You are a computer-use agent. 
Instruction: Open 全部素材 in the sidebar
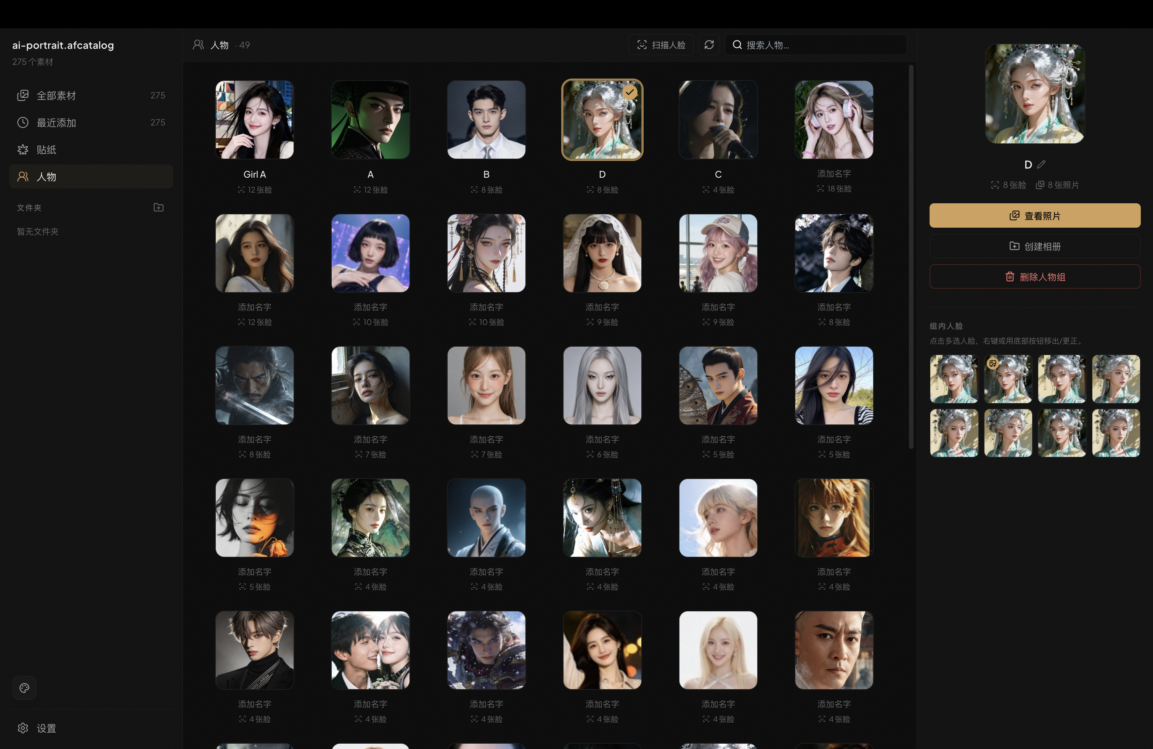click(x=91, y=95)
